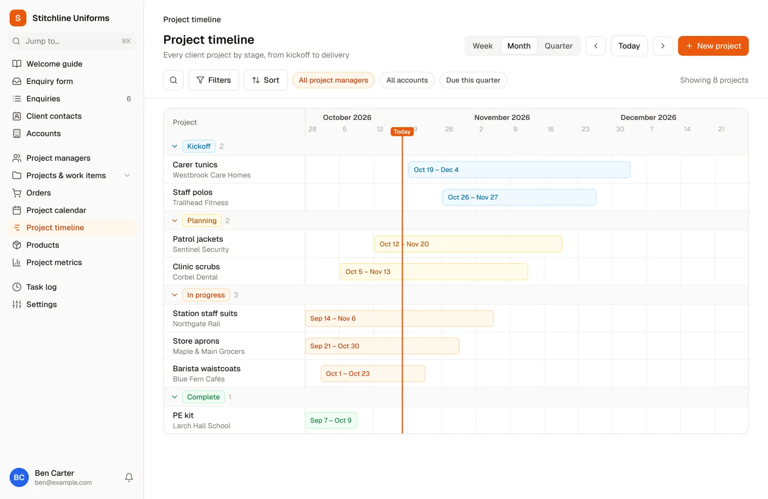The height and width of the screenshot is (499, 768).
Task: Open Station staff suits timeline bar
Action: point(399,319)
